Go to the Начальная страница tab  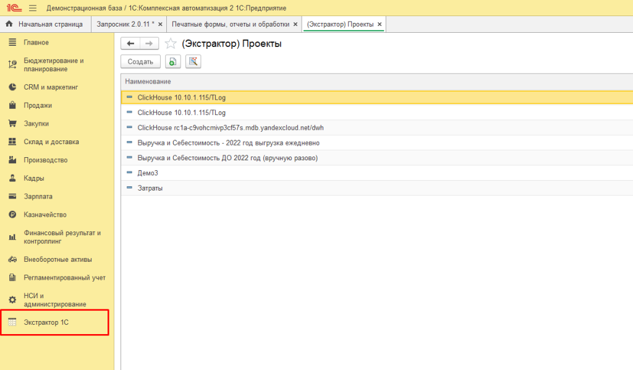50,24
